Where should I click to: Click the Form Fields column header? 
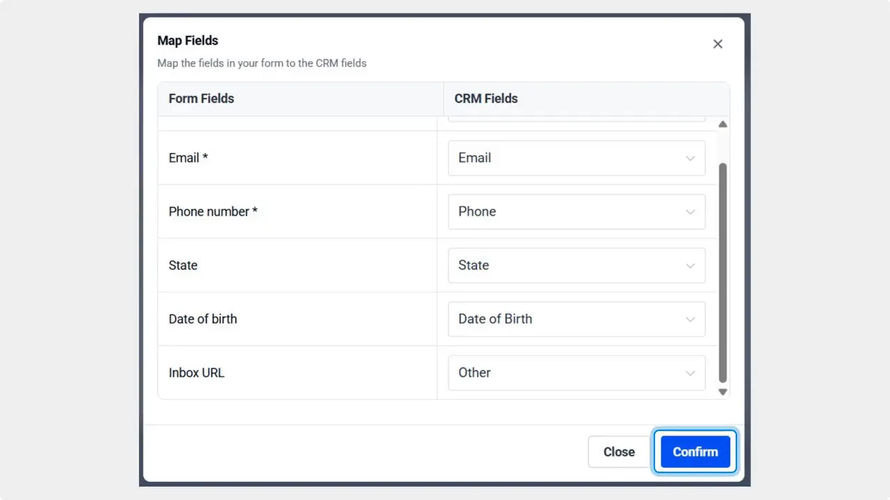[201, 98]
